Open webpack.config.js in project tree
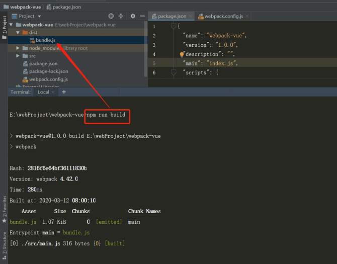The image size is (337, 264). [48, 79]
